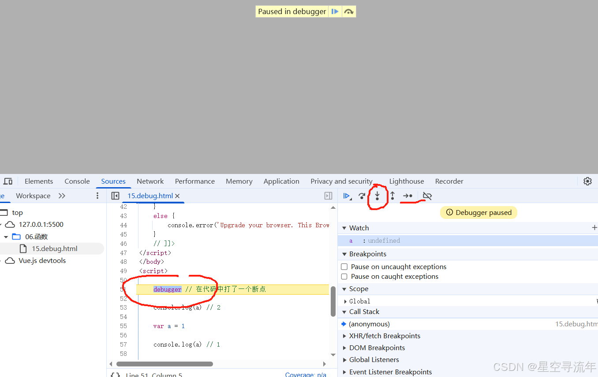This screenshot has width=598, height=377.
Task: Click the pretty print braces icon
Action: click(115, 375)
